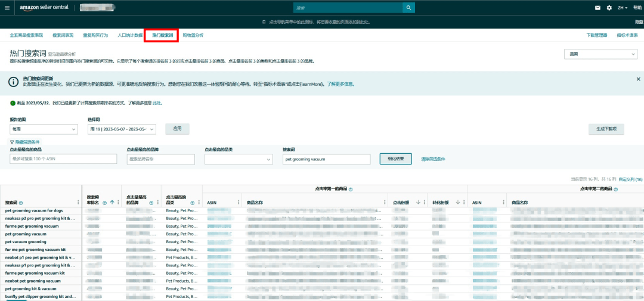The height and width of the screenshot is (301, 644).
Task: Click sort arrow in 搜索频率排名 column
Action: pyautogui.click(x=112, y=203)
